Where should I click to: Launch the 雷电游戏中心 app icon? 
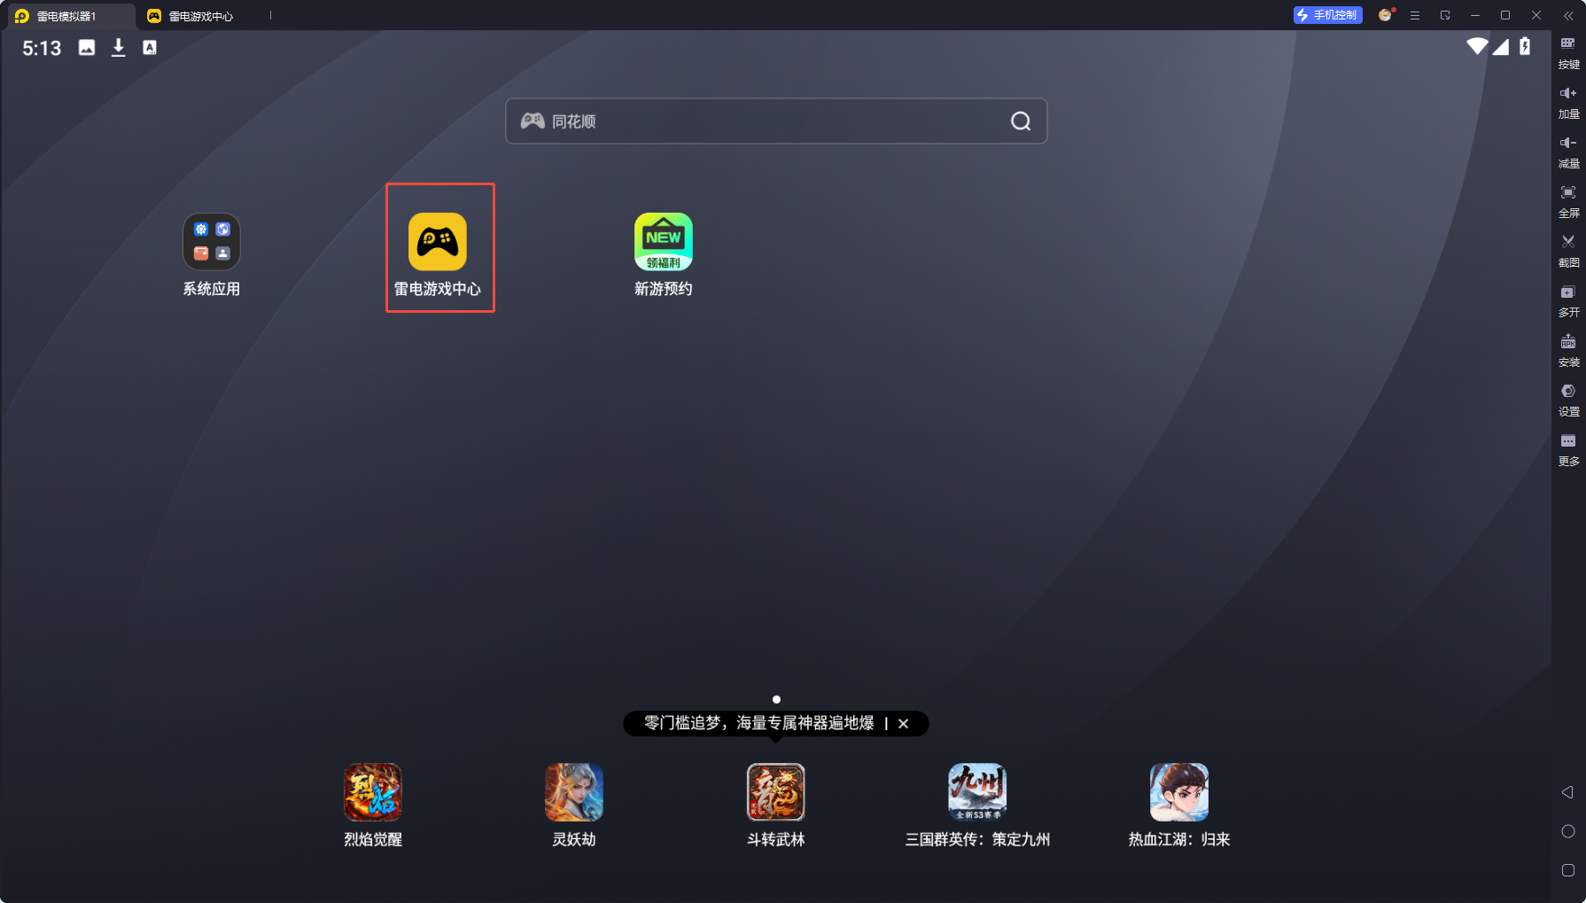point(438,242)
